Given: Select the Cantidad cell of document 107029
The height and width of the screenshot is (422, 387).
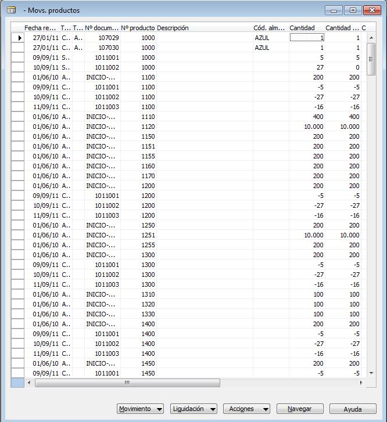Looking at the screenshot, I should pos(307,38).
